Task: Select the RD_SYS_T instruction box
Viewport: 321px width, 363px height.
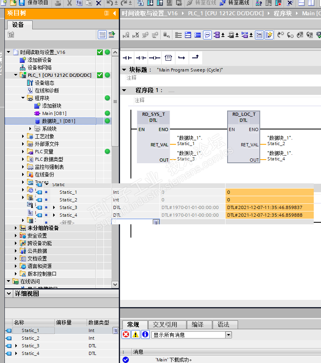Action: tap(153, 137)
